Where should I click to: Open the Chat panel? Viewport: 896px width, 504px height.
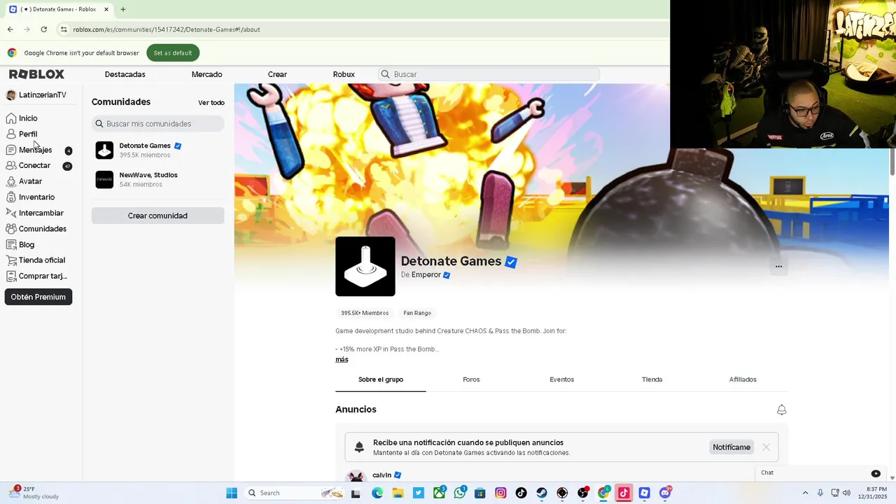pos(821,473)
